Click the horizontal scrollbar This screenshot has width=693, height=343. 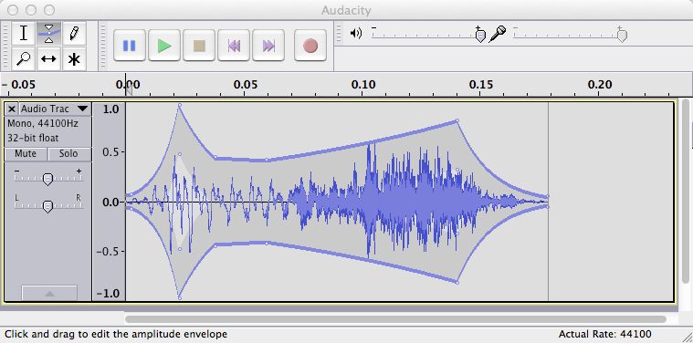[x=395, y=318]
